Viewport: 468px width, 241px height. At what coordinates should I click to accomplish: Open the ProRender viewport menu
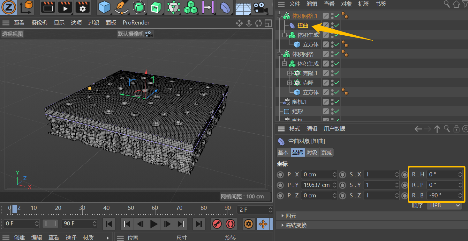tap(136, 23)
